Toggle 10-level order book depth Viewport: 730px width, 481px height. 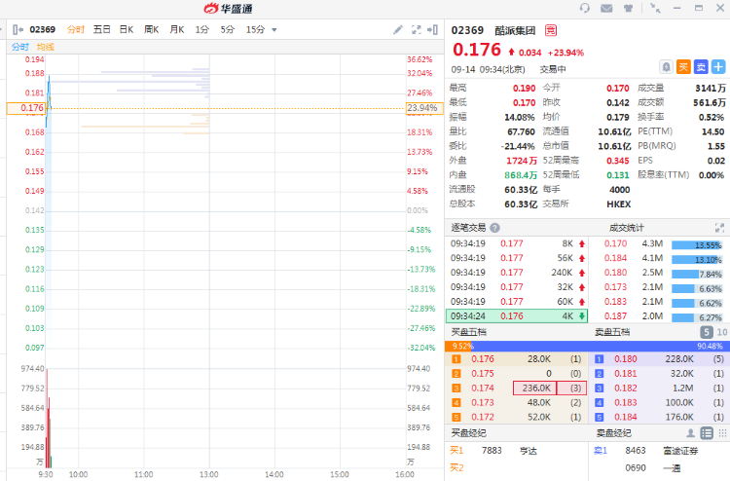point(721,332)
